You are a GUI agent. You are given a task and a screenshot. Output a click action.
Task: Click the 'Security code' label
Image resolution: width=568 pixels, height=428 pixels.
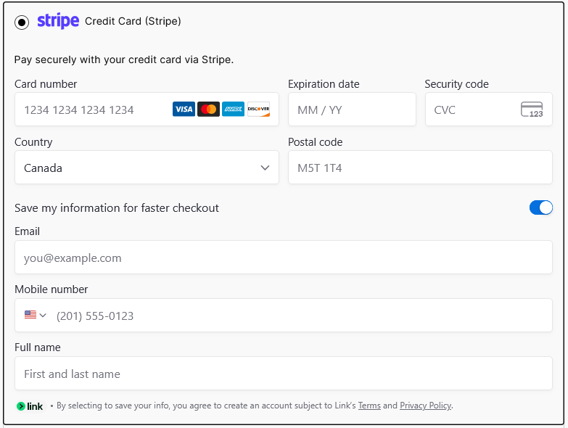coord(457,84)
